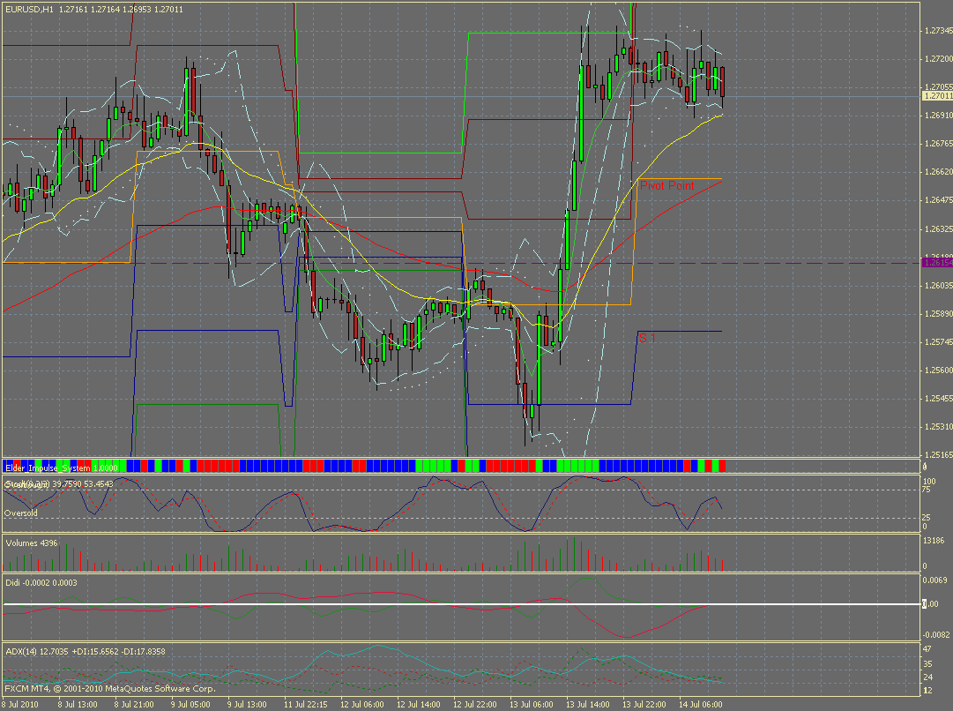Image resolution: width=953 pixels, height=711 pixels.
Task: Click time axis label '13 Jul 14:00'
Action: coord(588,704)
